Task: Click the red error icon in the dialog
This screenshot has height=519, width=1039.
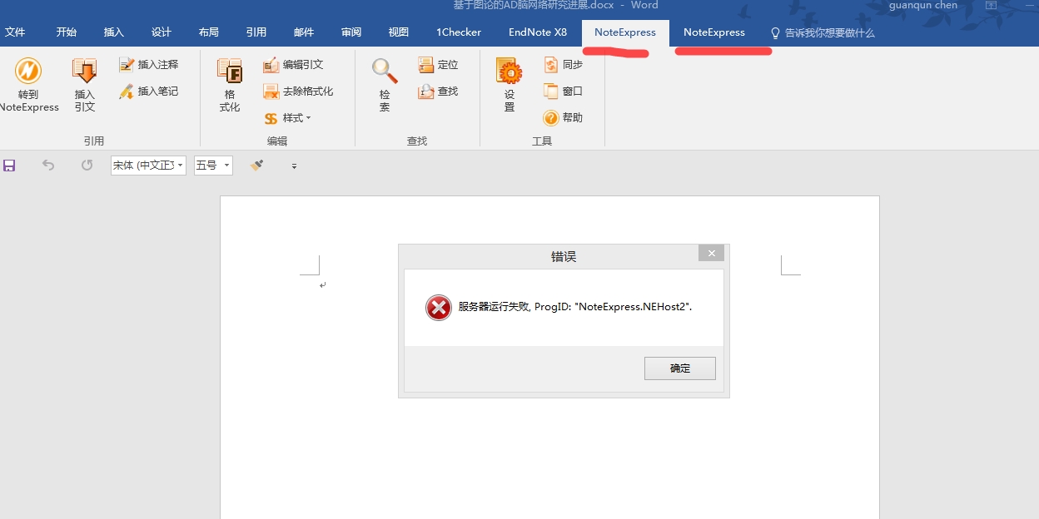Action: 439,308
